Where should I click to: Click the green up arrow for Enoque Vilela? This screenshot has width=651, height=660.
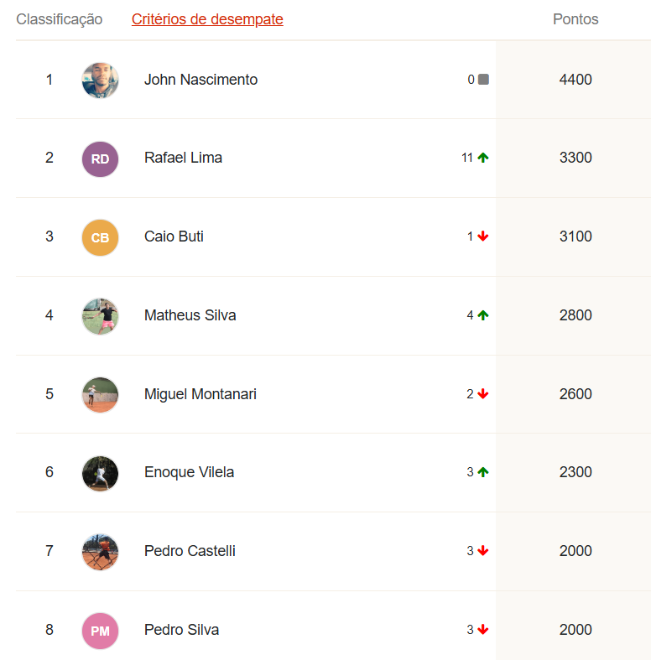pyautogui.click(x=483, y=472)
